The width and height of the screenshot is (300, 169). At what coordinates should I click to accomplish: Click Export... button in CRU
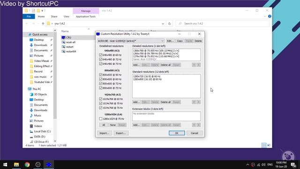(121, 133)
